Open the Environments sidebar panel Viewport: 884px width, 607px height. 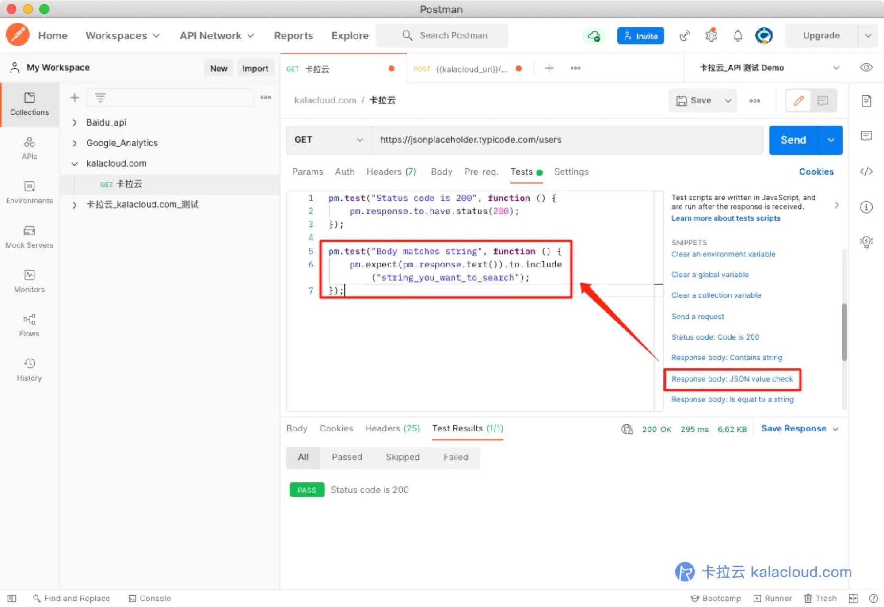tap(30, 193)
